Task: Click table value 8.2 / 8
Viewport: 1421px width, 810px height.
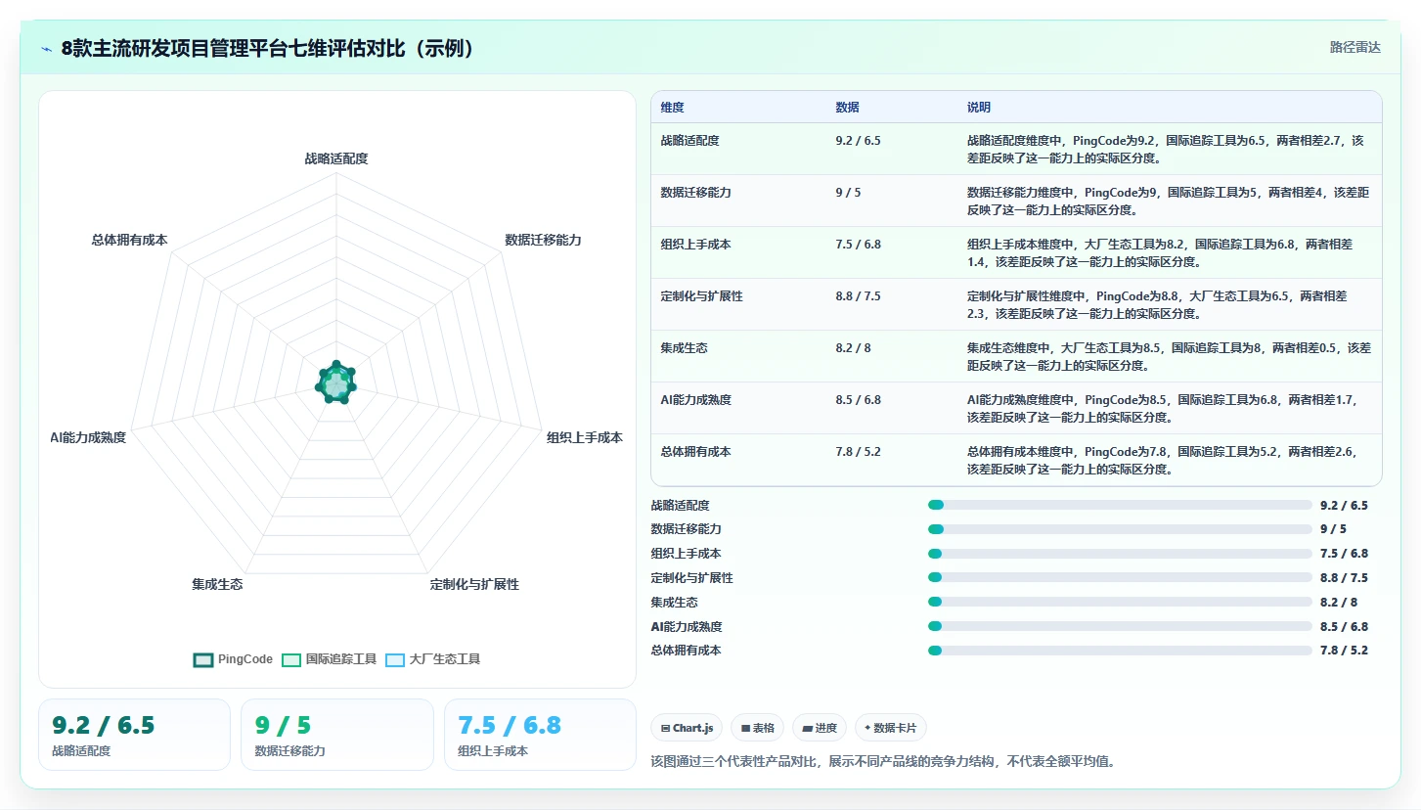Action: pyautogui.click(x=853, y=348)
